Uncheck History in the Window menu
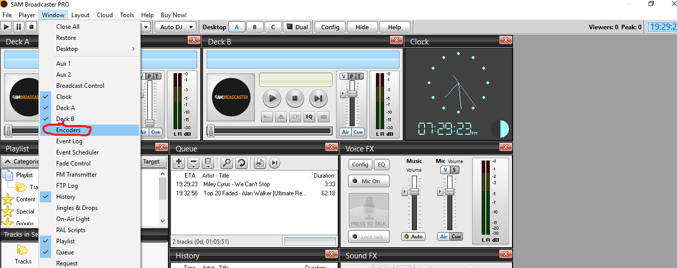This screenshot has height=268, width=677. coord(90,197)
